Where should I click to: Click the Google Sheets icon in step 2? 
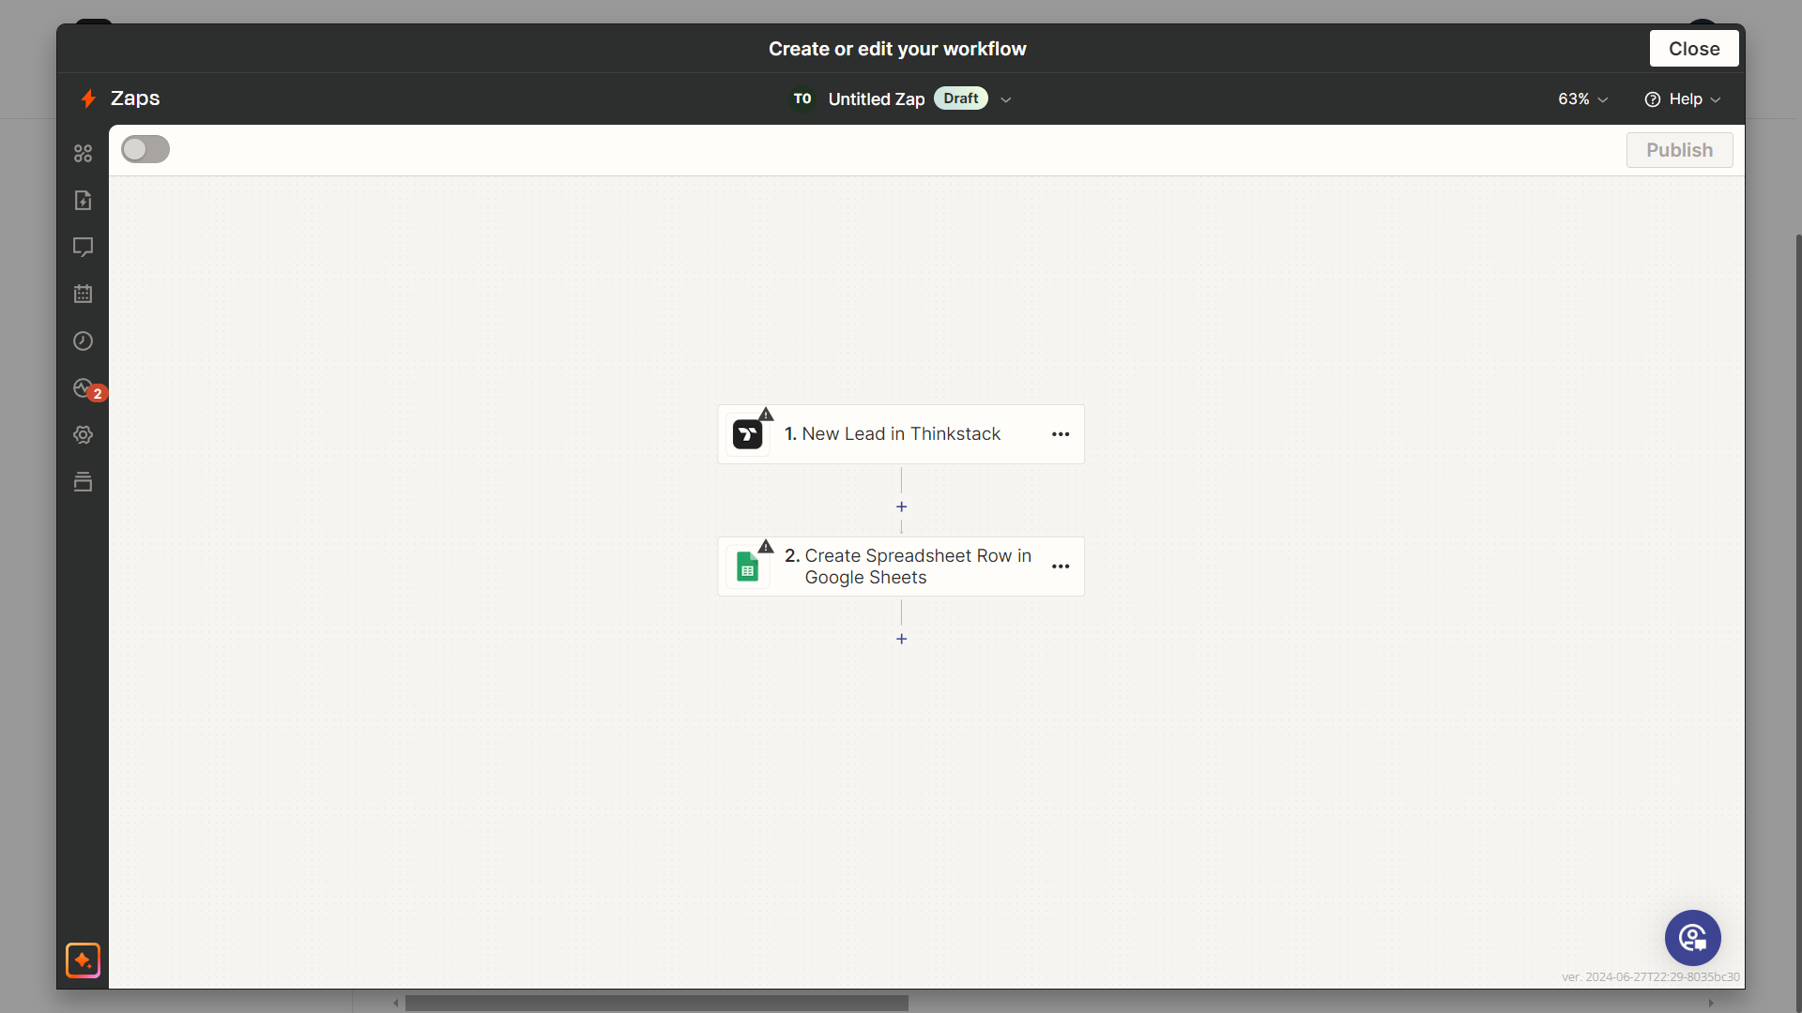coord(746,567)
